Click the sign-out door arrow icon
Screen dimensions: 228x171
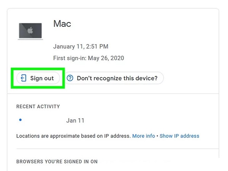click(24, 78)
